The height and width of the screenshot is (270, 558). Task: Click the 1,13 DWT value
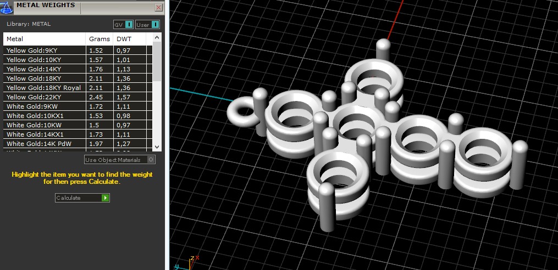(124, 69)
